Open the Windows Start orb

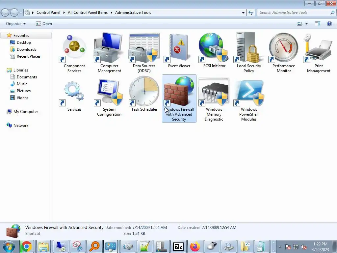(9, 246)
